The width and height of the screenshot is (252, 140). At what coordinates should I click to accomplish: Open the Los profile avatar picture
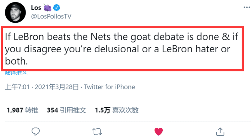point(15,12)
